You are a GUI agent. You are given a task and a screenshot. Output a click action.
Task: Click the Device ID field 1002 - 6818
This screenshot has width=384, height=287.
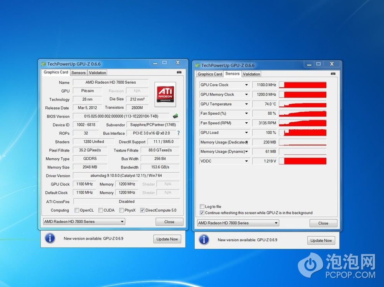coord(86,125)
